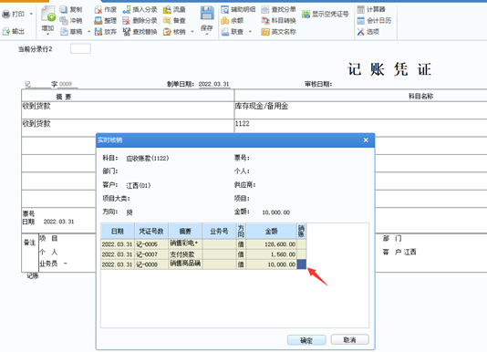Open the 会计日历 accounting calendar icon
The width and height of the screenshot is (487, 352).
(x=360, y=20)
